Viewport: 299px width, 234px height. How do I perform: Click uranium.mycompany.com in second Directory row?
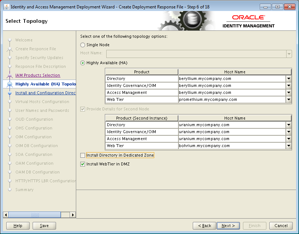tap(232, 125)
